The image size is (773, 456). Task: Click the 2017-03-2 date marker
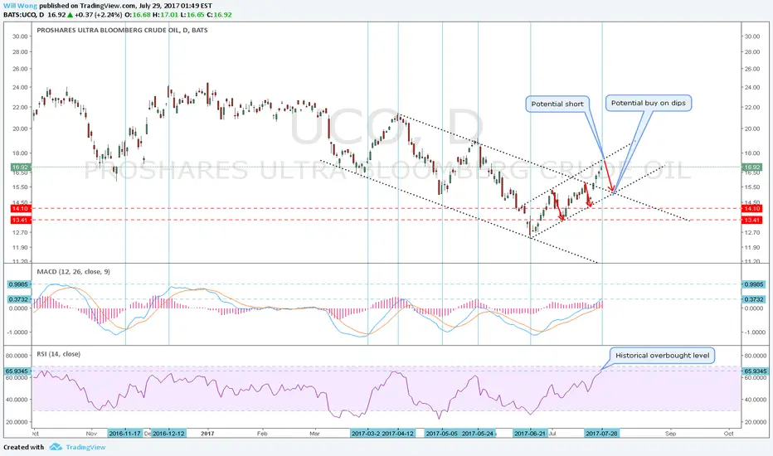coord(365,434)
